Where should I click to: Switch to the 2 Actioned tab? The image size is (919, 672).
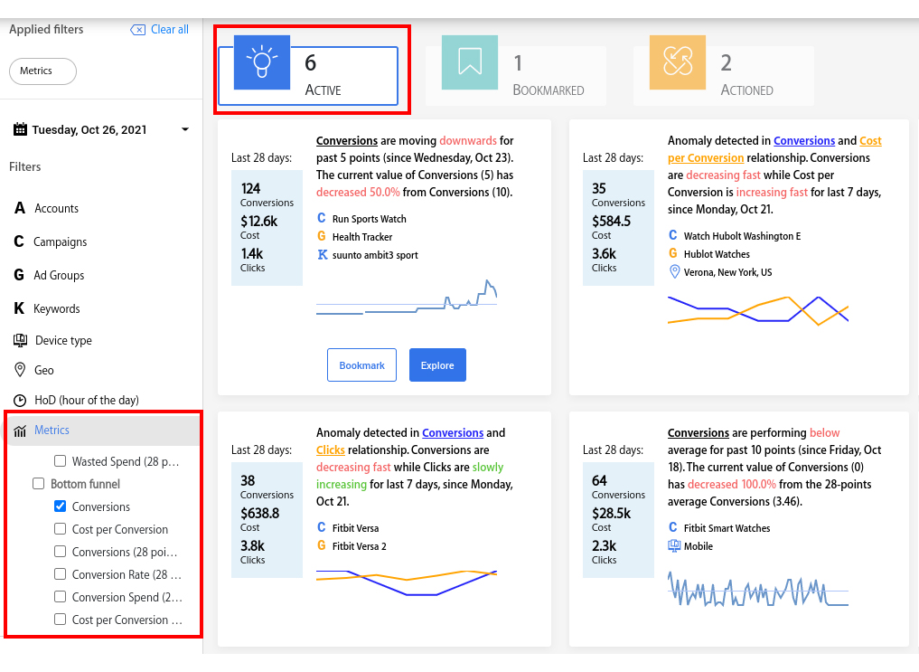(x=724, y=76)
